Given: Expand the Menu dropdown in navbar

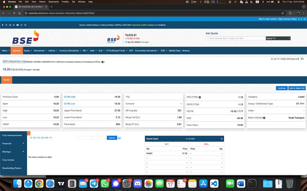Looking at the screenshot, I should (x=5, y=51).
